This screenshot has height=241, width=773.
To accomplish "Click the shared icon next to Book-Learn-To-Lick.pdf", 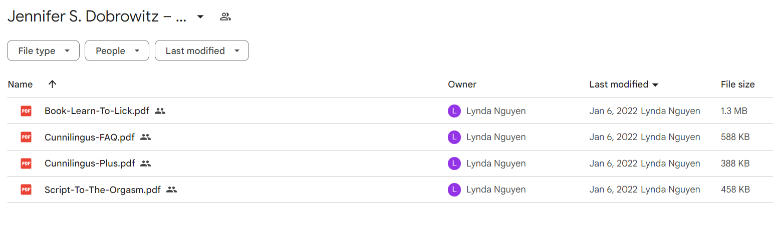I will [x=160, y=111].
